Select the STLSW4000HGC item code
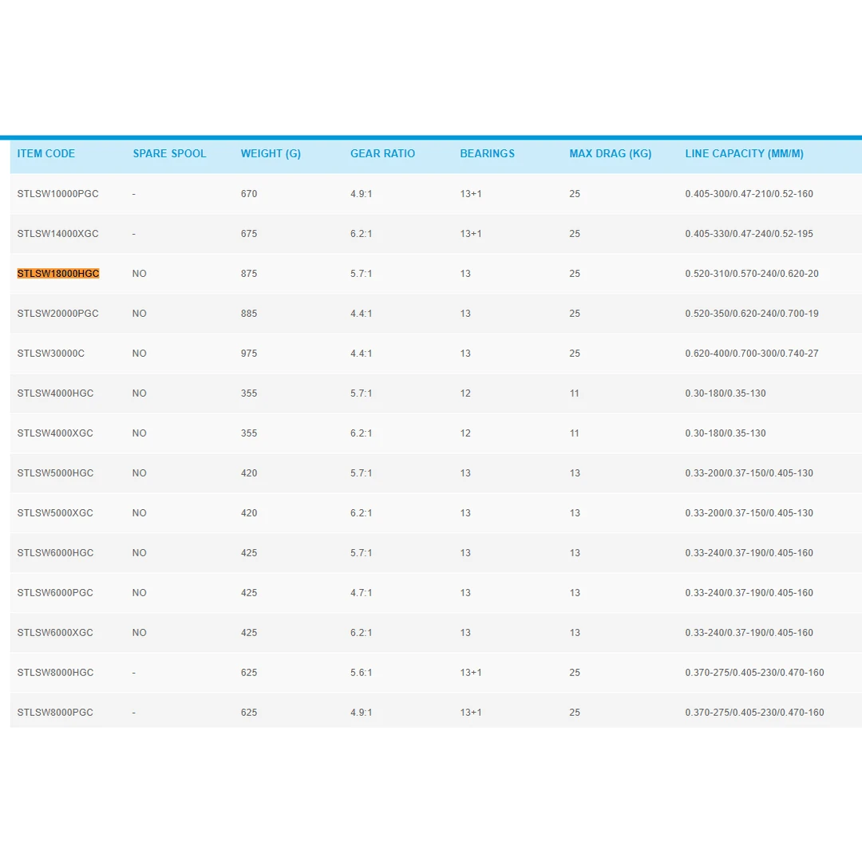 pyautogui.click(x=55, y=393)
